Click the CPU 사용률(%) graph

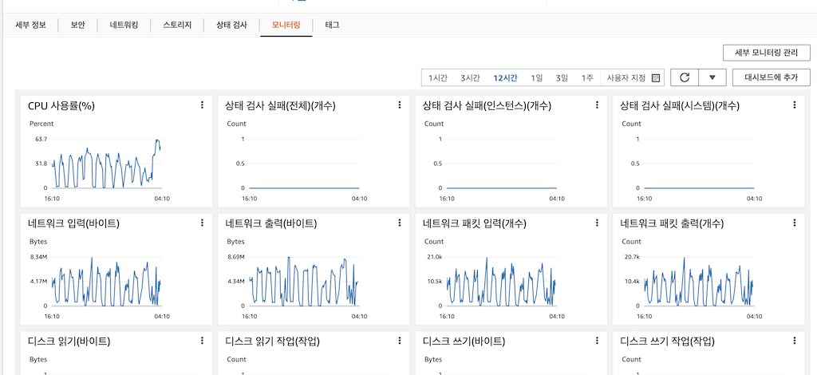[107, 164]
